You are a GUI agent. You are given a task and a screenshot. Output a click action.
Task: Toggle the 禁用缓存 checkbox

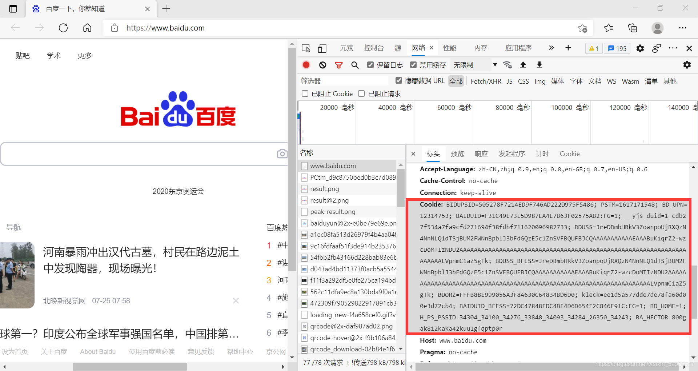click(x=413, y=65)
